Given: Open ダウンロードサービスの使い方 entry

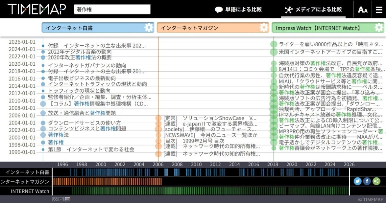Looking at the screenshot, I should [84, 123].
